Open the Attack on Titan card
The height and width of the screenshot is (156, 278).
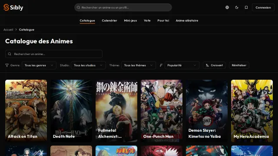point(26,111)
